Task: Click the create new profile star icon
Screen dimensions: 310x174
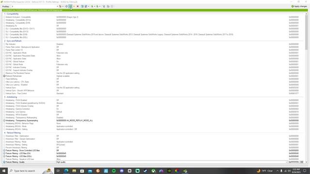Action: click(x=74, y=6)
